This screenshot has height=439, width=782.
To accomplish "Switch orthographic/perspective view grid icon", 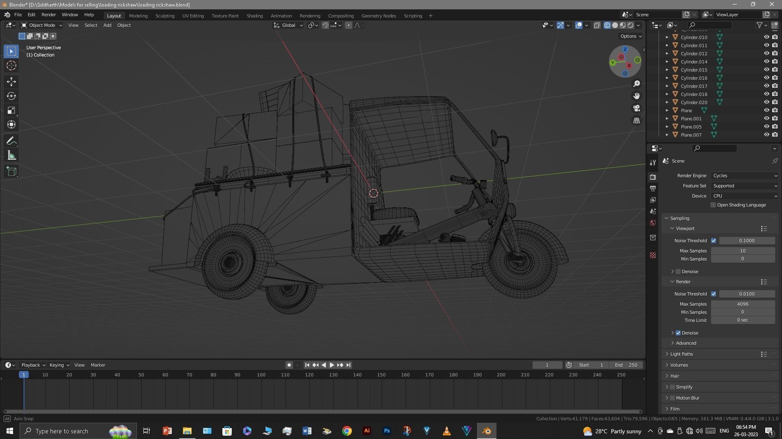I will click(x=637, y=121).
